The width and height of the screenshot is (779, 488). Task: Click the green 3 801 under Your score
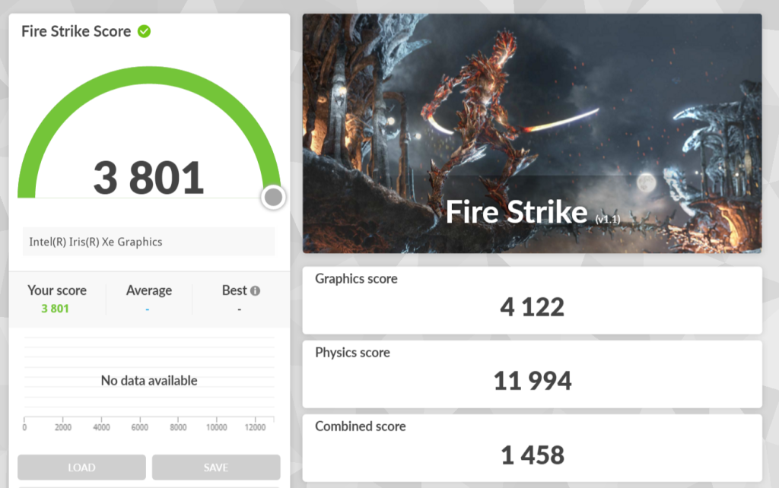(55, 309)
